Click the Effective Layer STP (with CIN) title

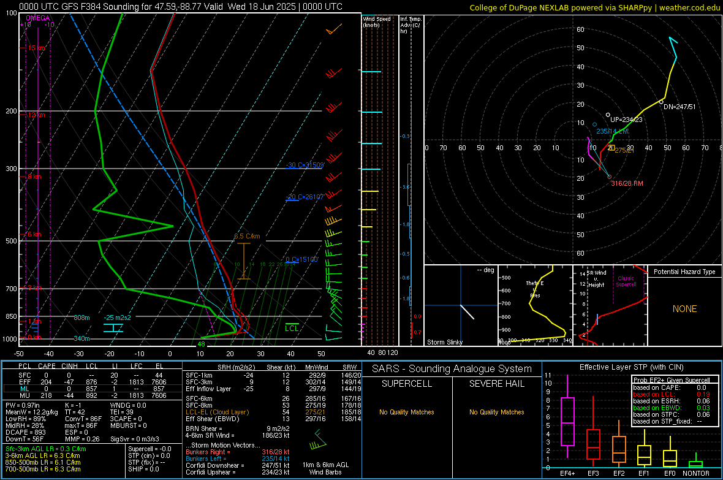coord(631,367)
